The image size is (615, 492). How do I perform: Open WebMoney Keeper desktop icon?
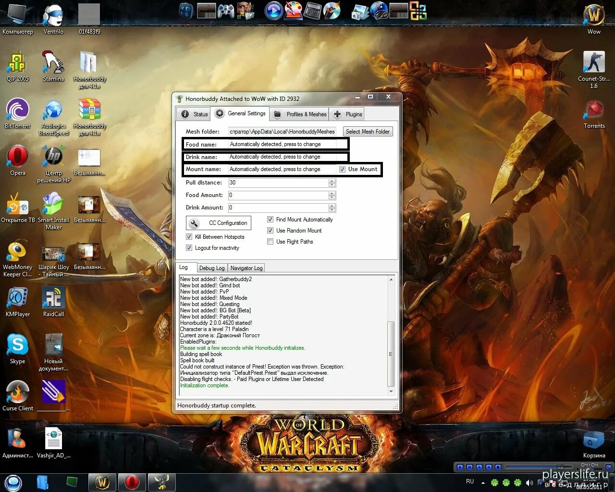coord(18,258)
